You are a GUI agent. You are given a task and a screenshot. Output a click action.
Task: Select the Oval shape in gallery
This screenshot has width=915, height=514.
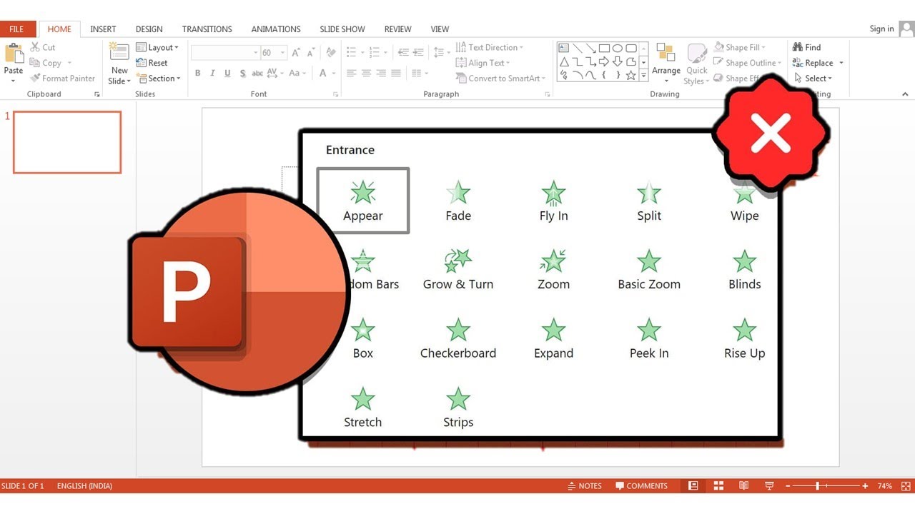coord(618,48)
